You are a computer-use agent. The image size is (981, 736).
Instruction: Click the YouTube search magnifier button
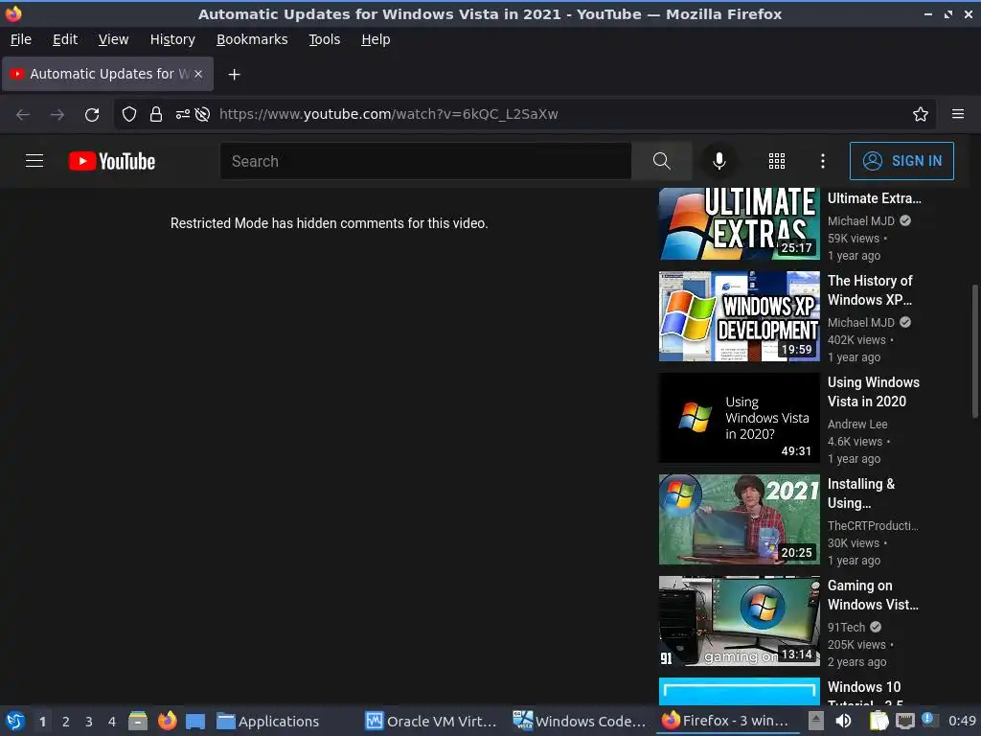661,161
